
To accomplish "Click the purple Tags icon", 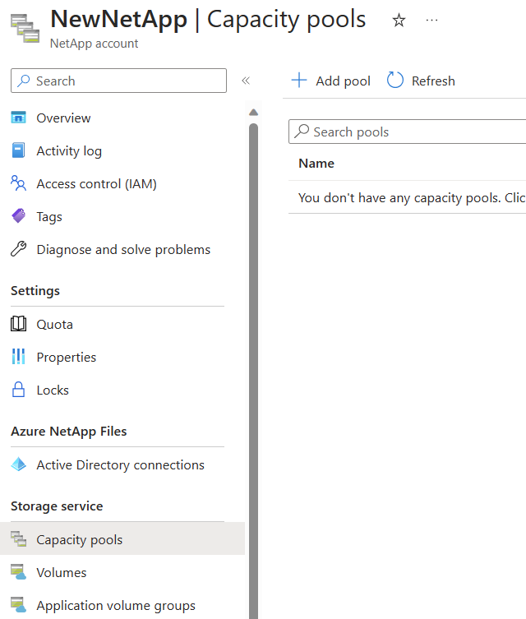I will [x=19, y=216].
